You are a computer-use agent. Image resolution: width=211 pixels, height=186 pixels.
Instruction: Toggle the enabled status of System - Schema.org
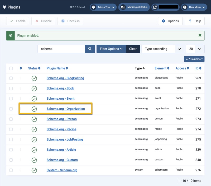pyautogui.click(x=34, y=170)
